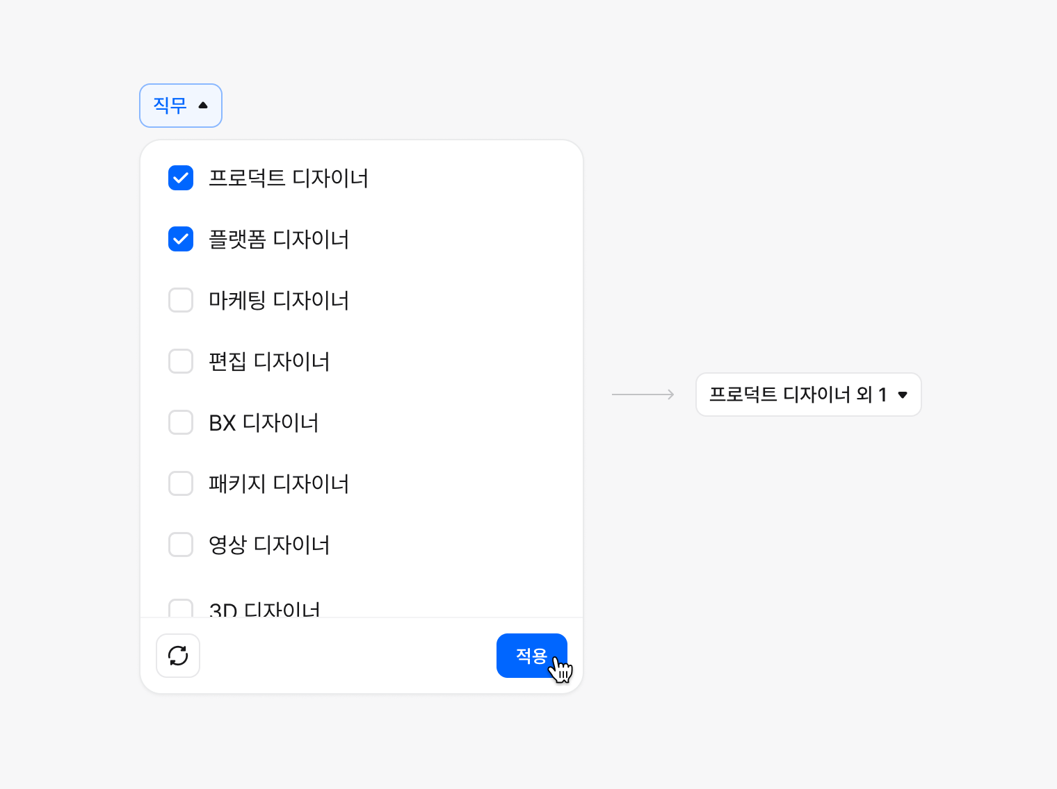1057x789 pixels.
Task: Check the 마케팅 디자이너 checkbox
Action: [181, 300]
